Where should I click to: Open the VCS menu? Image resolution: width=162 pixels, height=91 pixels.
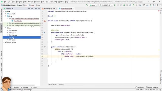56,2
